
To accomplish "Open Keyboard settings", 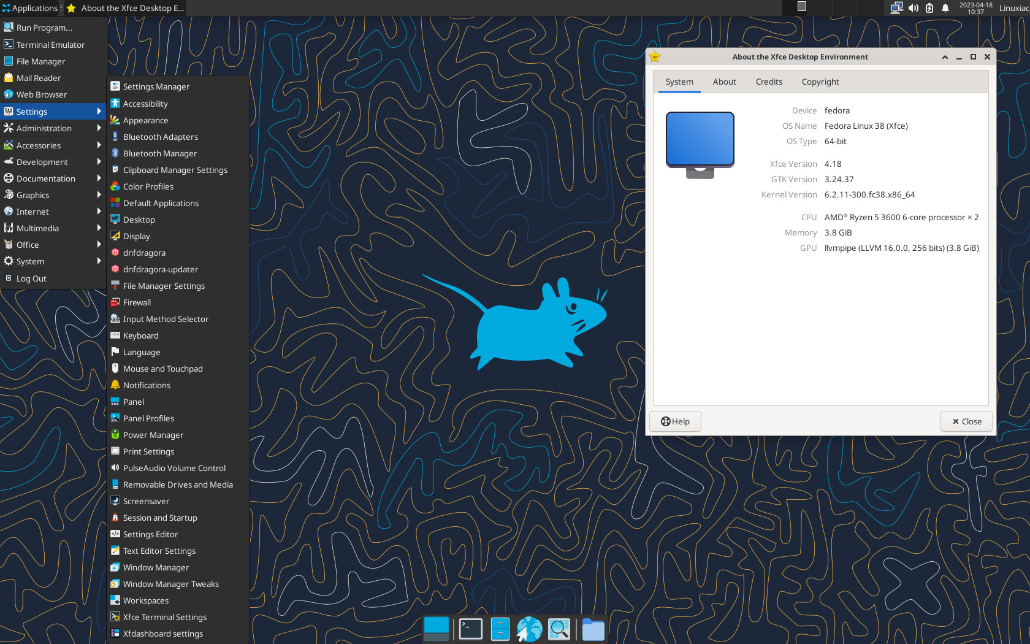I will pyautogui.click(x=178, y=335).
